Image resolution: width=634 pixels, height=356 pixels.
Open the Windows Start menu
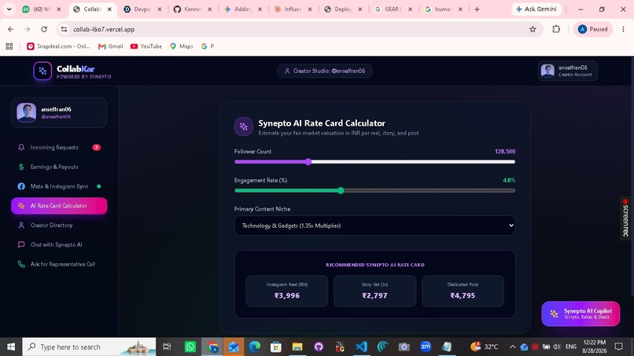(11, 347)
